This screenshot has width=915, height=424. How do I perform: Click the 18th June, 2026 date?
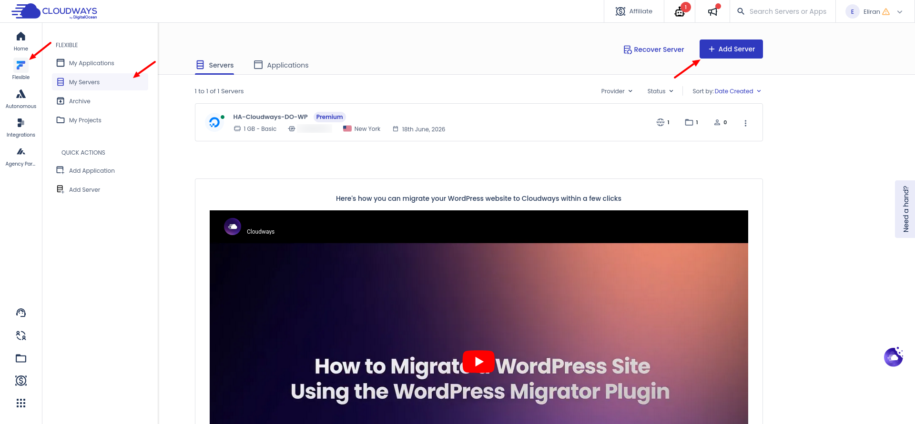423,129
